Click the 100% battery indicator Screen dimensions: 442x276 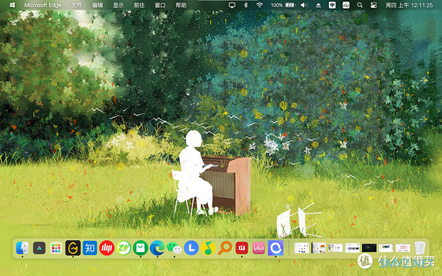(283, 5)
